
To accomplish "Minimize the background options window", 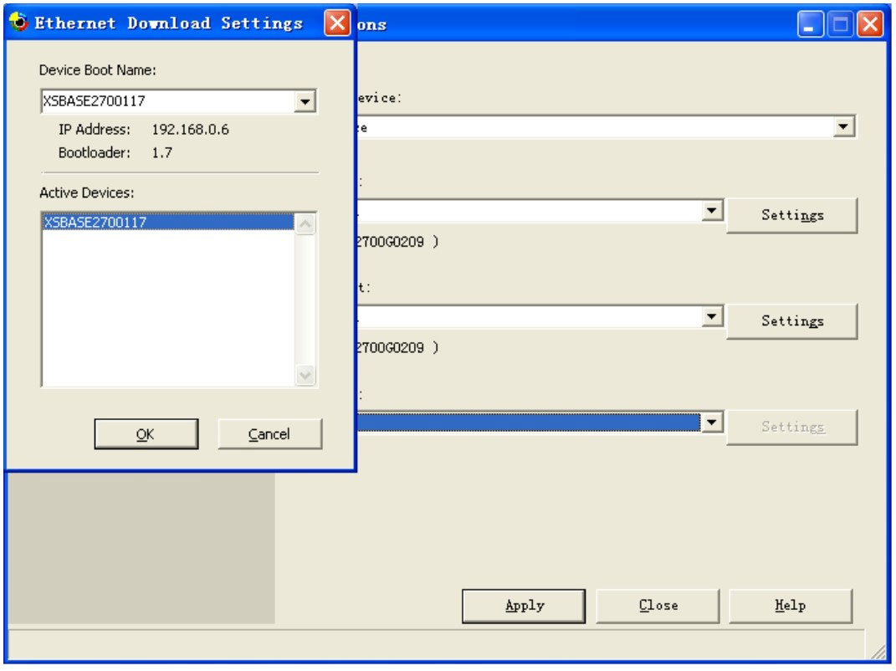I will (x=810, y=24).
